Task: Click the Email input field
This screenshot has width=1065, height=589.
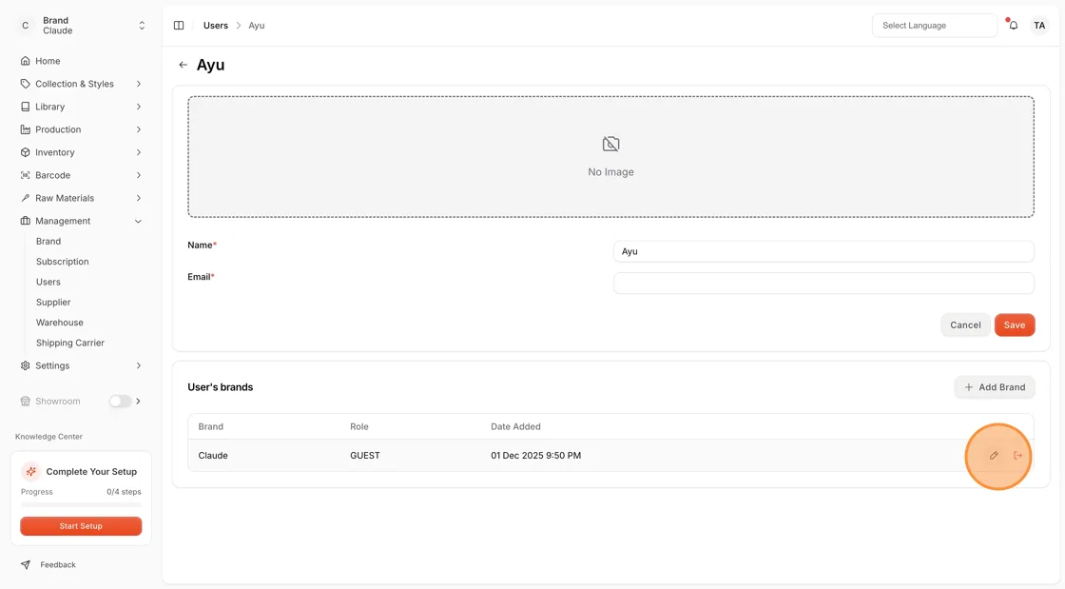Action: pos(823,284)
